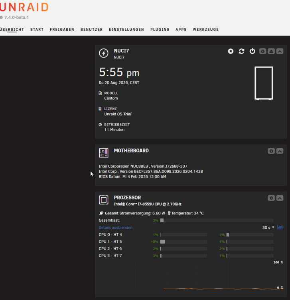290x300 pixels.
Task: Collapse the Motherboard tile
Action: [280, 151]
